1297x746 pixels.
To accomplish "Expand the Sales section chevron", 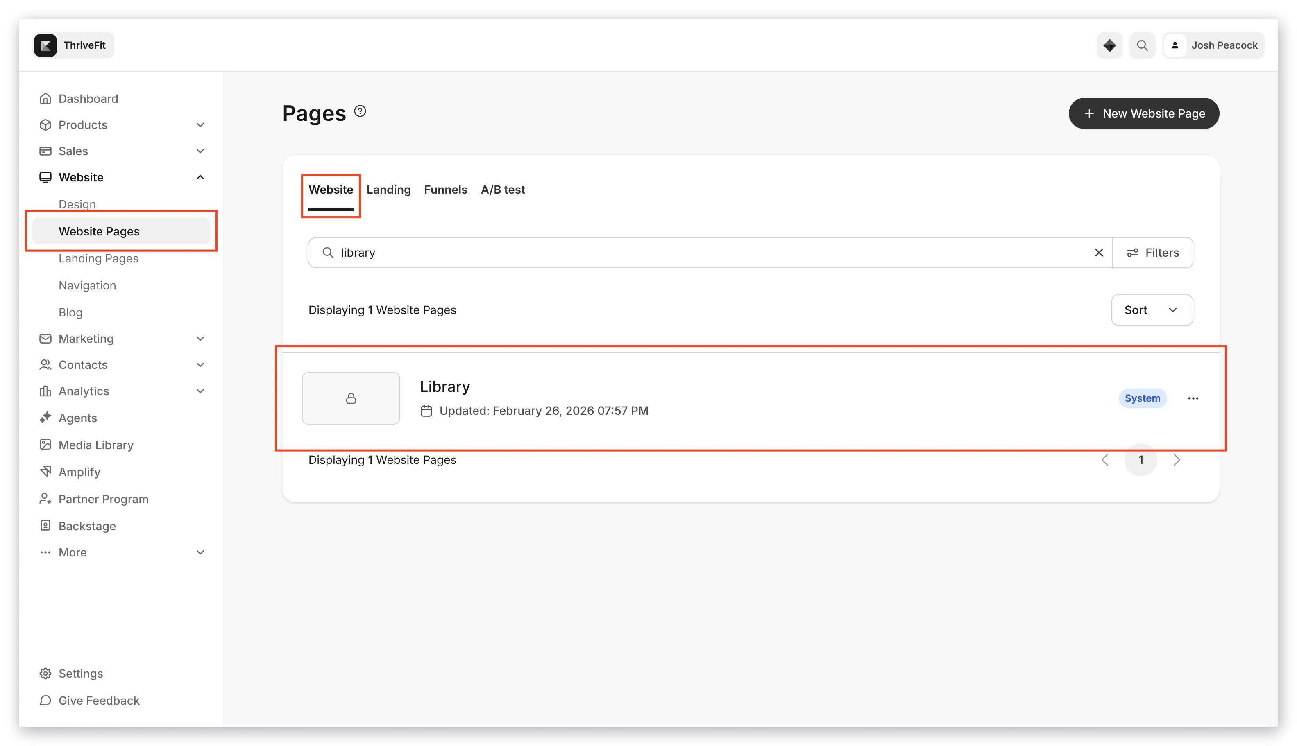I will pyautogui.click(x=200, y=151).
